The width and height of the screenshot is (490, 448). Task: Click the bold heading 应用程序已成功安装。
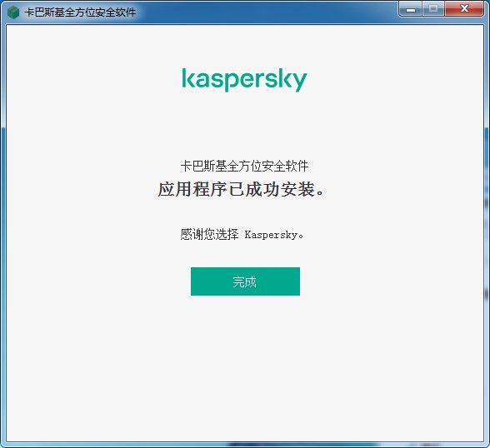(242, 190)
